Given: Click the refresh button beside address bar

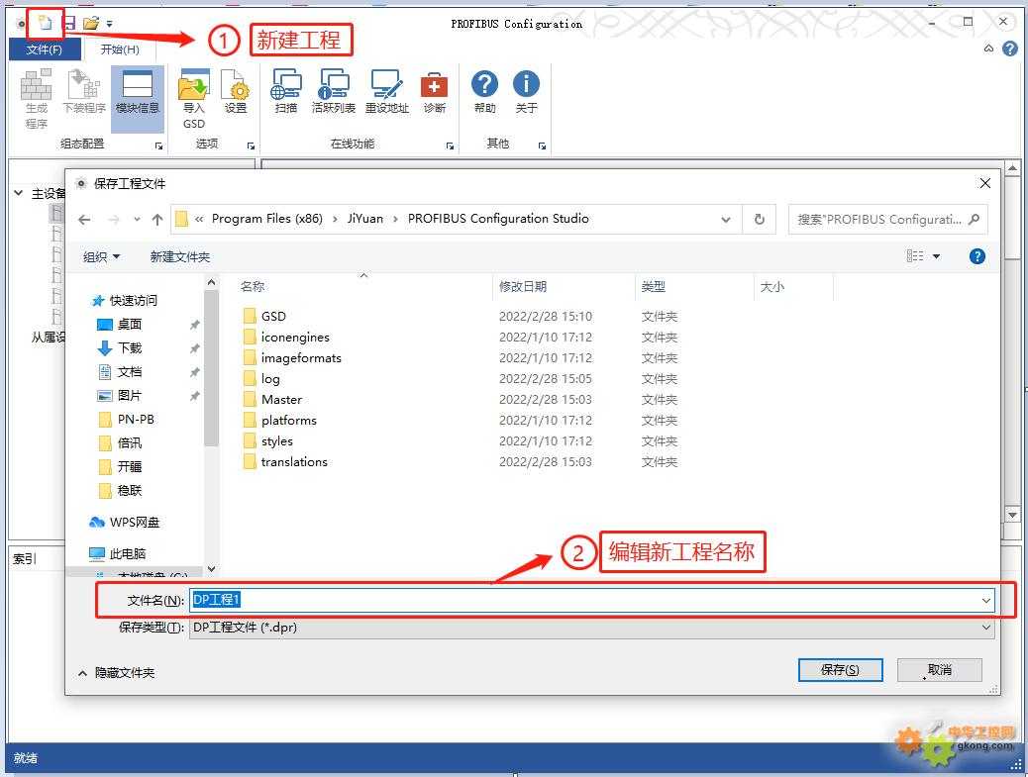Looking at the screenshot, I should [x=760, y=220].
